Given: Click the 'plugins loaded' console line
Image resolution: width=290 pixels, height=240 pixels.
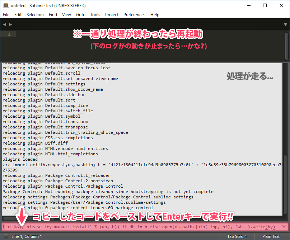Looking at the screenshot, I should click(20, 159).
